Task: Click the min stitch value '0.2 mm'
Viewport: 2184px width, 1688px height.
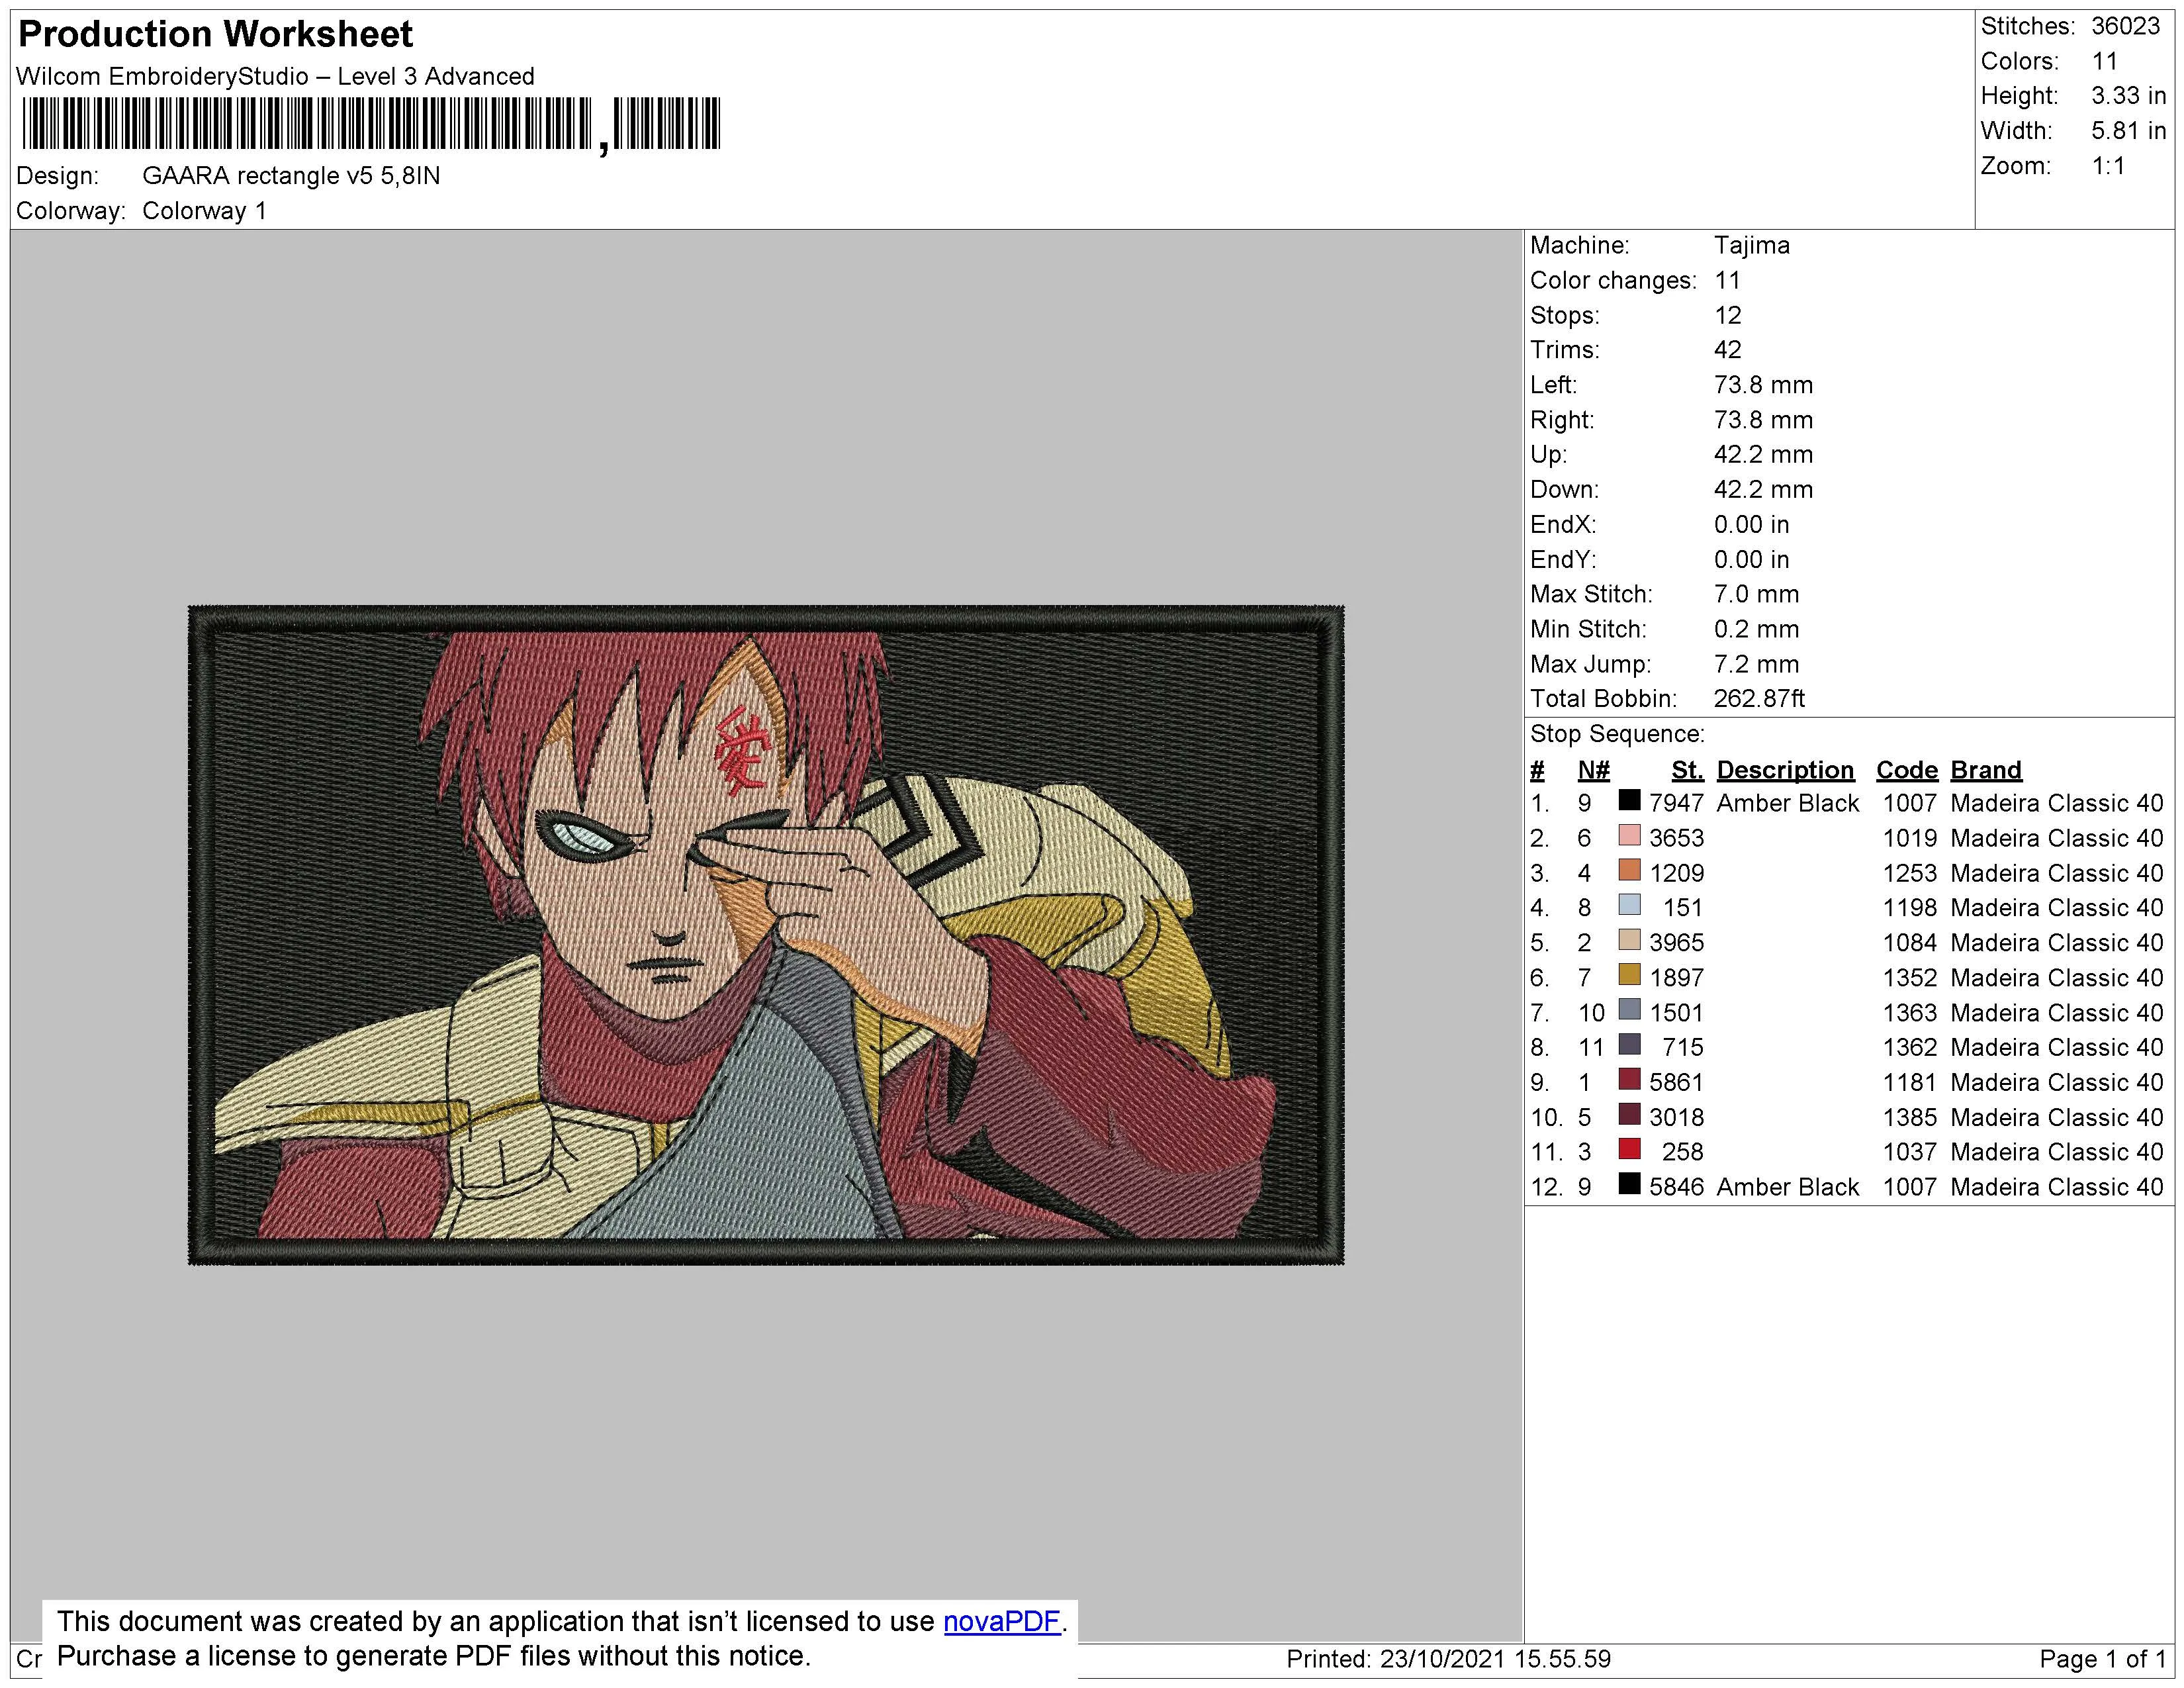Action: [x=1756, y=629]
